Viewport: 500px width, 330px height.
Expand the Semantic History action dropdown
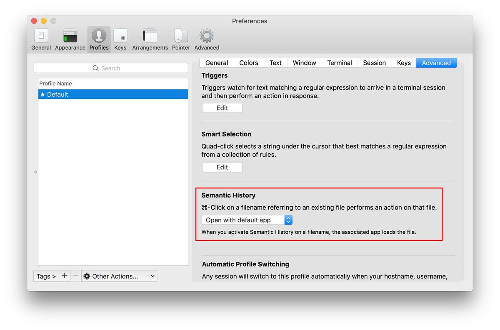tap(247, 220)
